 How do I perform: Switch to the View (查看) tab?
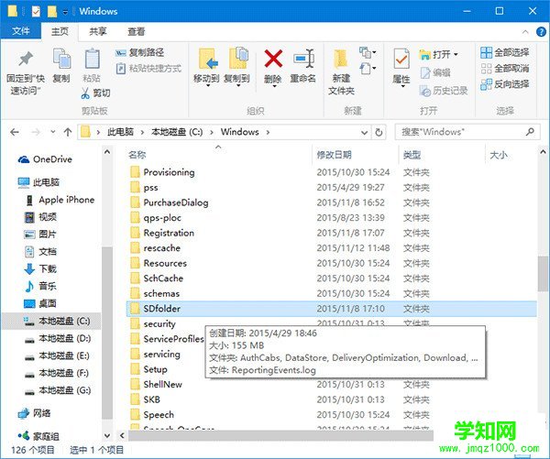(x=136, y=31)
